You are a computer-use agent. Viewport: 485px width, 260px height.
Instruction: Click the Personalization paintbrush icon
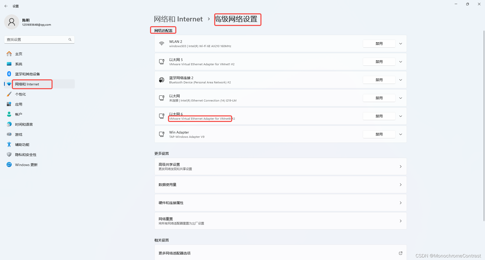(9, 94)
